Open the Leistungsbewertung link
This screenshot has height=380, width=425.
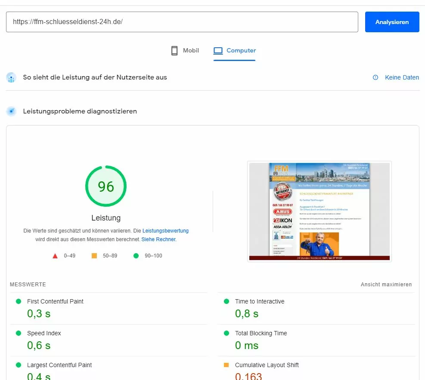[x=165, y=231]
